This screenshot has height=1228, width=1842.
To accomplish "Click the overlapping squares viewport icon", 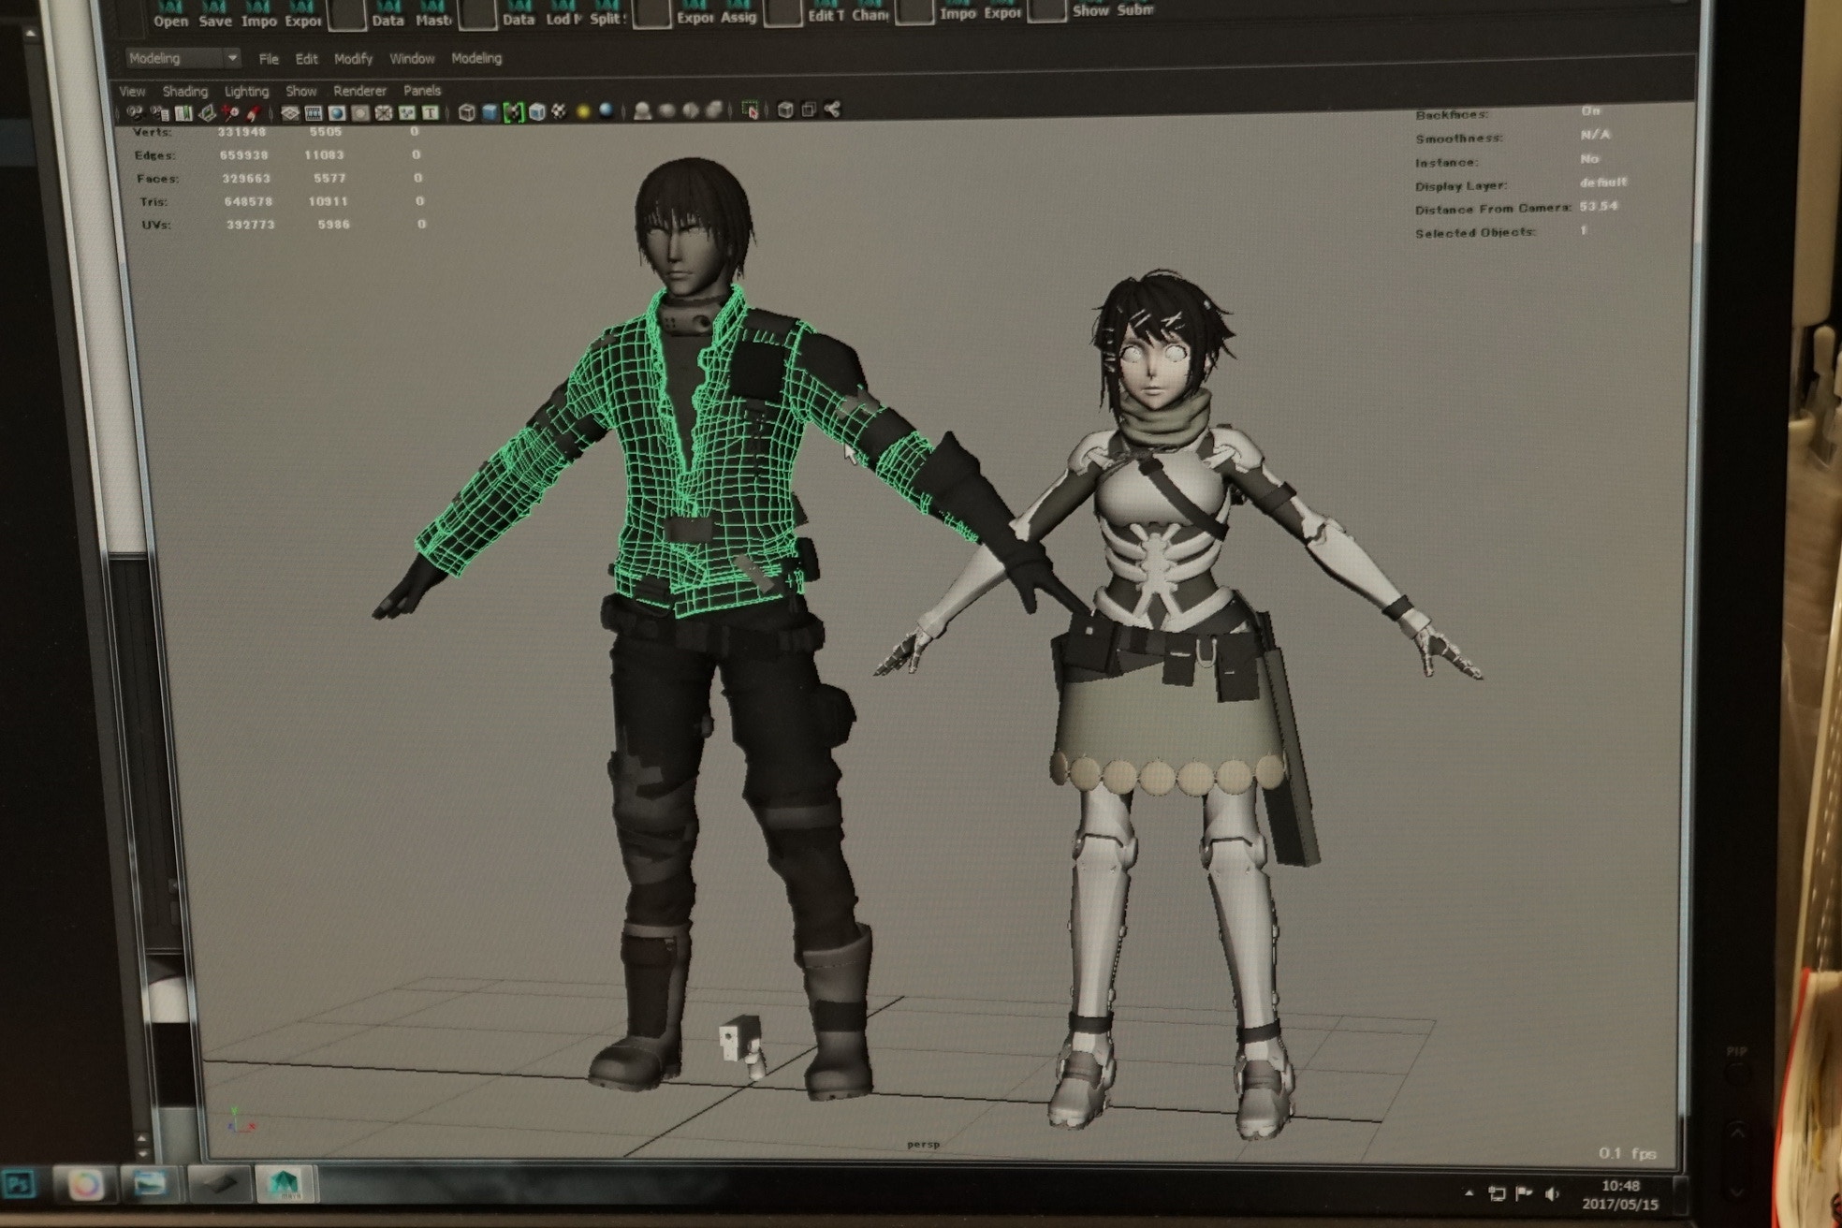I will (809, 110).
